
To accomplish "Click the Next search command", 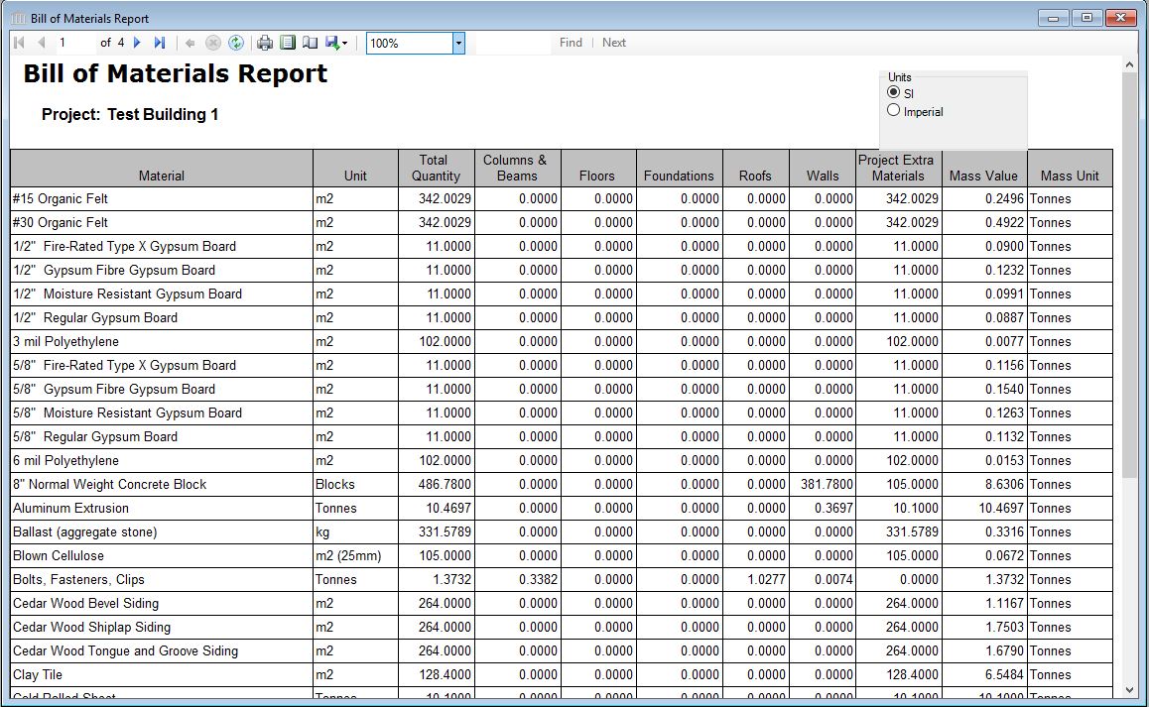I will (x=613, y=42).
